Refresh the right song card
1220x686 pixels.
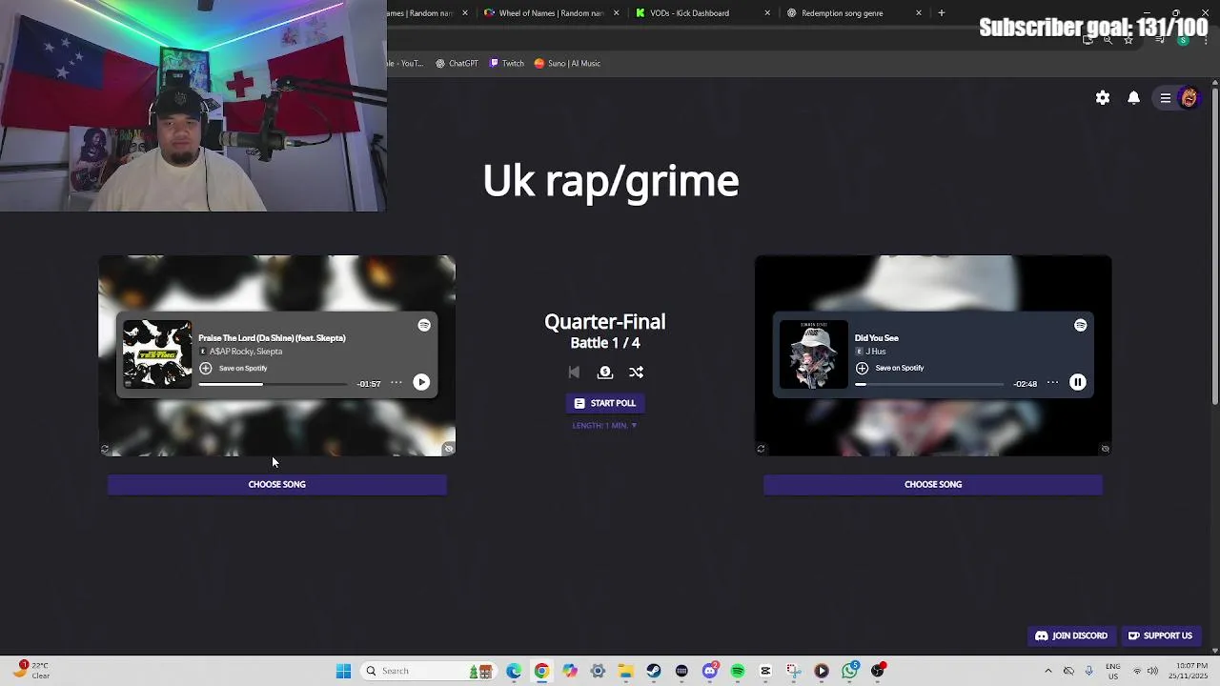[761, 449]
